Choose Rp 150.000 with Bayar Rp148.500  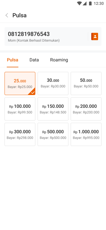[53, 109]
